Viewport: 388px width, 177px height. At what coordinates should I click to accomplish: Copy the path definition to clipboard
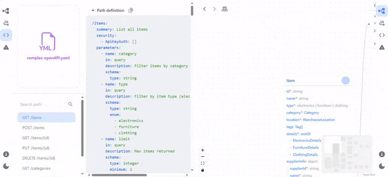tap(130, 10)
